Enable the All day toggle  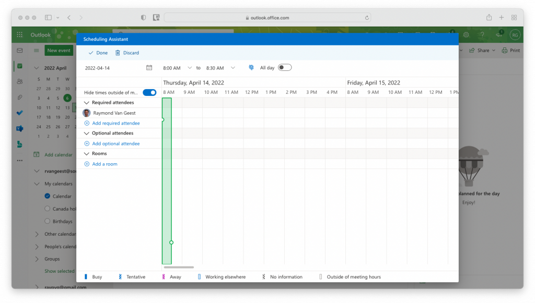point(285,68)
